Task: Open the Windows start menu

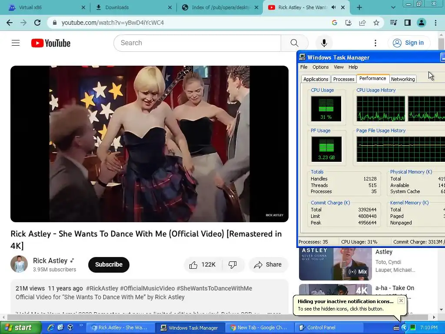Action: coord(20,328)
